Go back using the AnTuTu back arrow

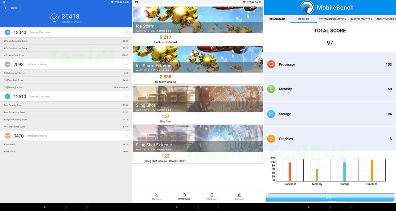click(x=6, y=8)
